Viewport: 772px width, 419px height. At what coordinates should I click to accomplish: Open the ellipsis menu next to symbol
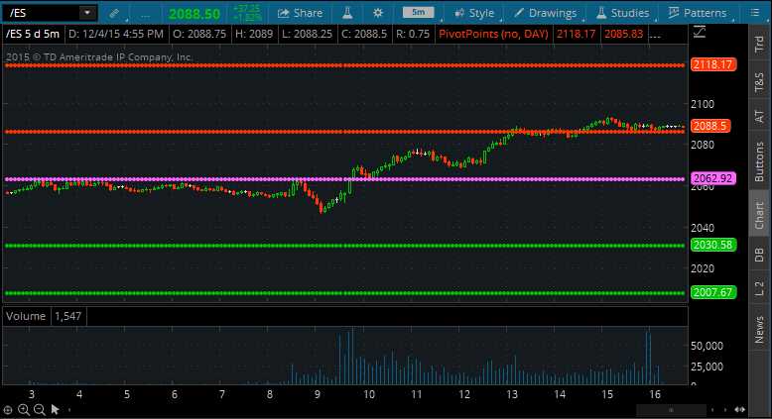point(145,13)
